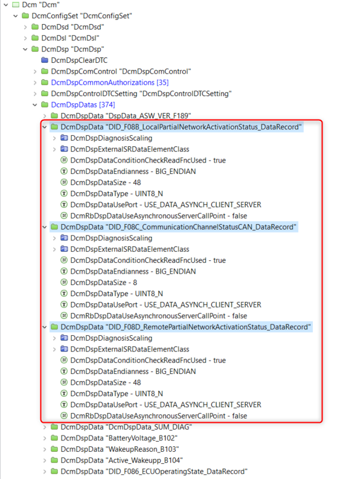
Task: Collapse the DcmDspDatas [374] node
Action: (35, 104)
